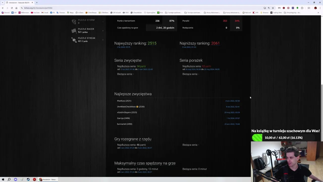
Task: Open highest rating date 2 lis 2024 link
Action: coord(124,47)
